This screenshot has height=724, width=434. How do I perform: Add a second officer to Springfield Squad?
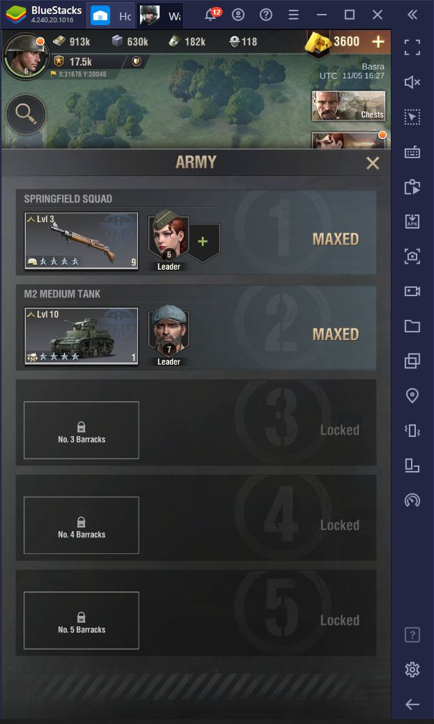coord(203,242)
